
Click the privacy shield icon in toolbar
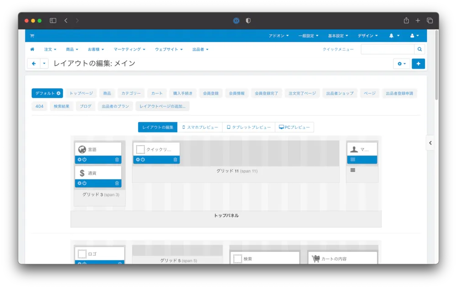(x=248, y=21)
